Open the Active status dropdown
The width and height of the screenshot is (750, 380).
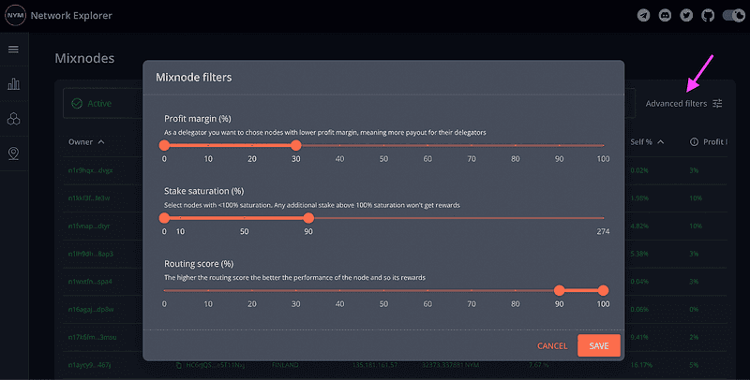(101, 103)
